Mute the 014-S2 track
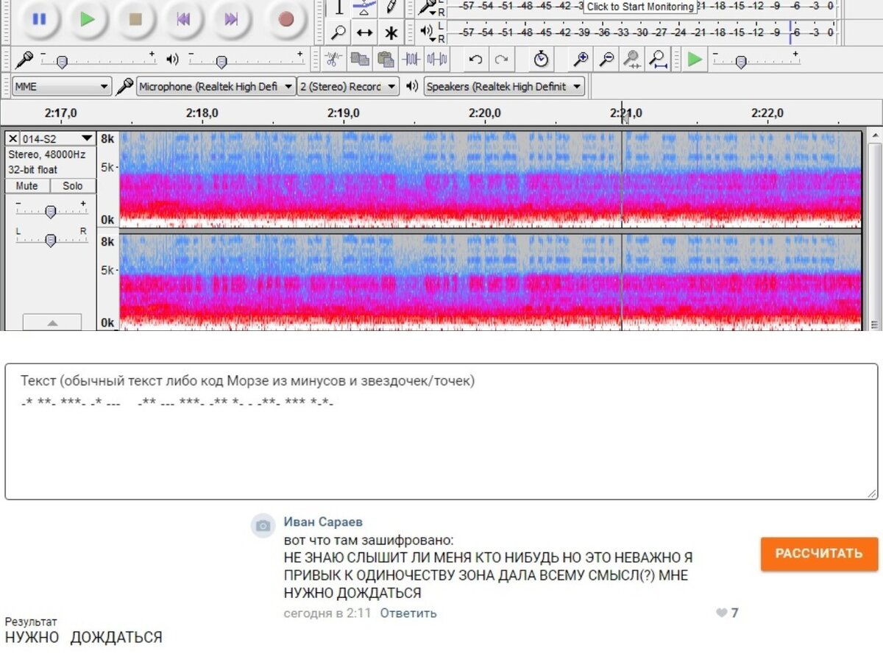Viewport: 883px width, 662px height. (27, 186)
